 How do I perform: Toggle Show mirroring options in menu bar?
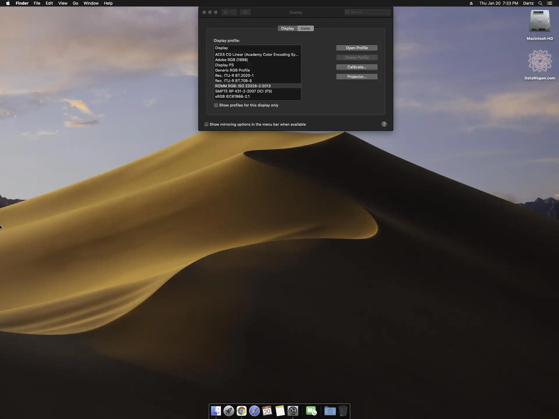tap(206, 125)
